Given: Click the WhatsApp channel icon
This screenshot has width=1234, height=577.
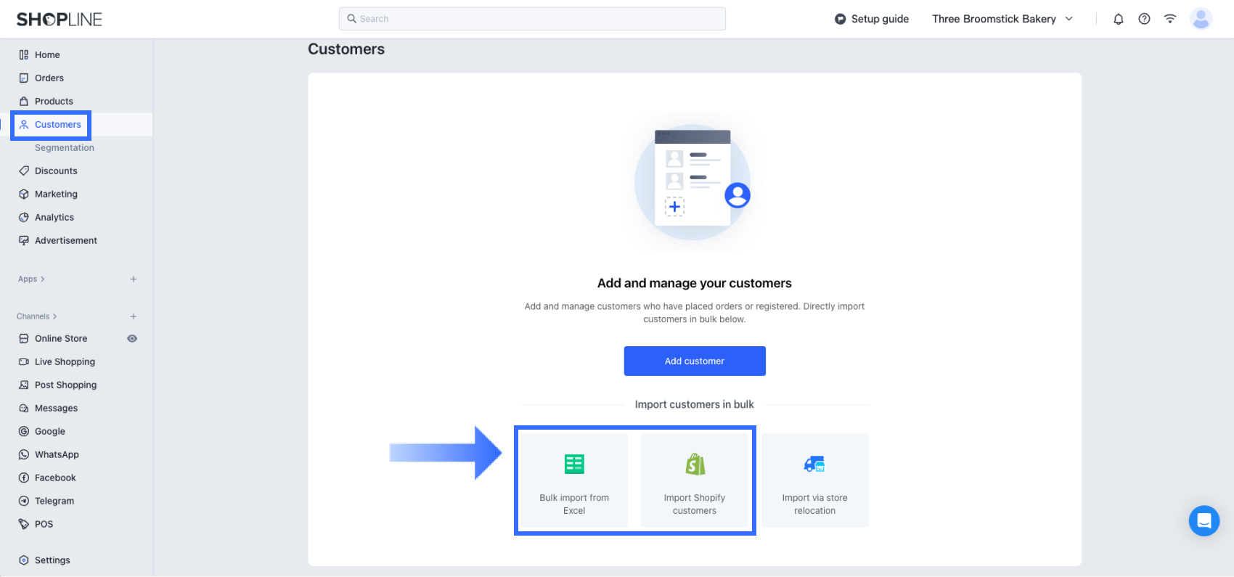Looking at the screenshot, I should [x=24, y=454].
